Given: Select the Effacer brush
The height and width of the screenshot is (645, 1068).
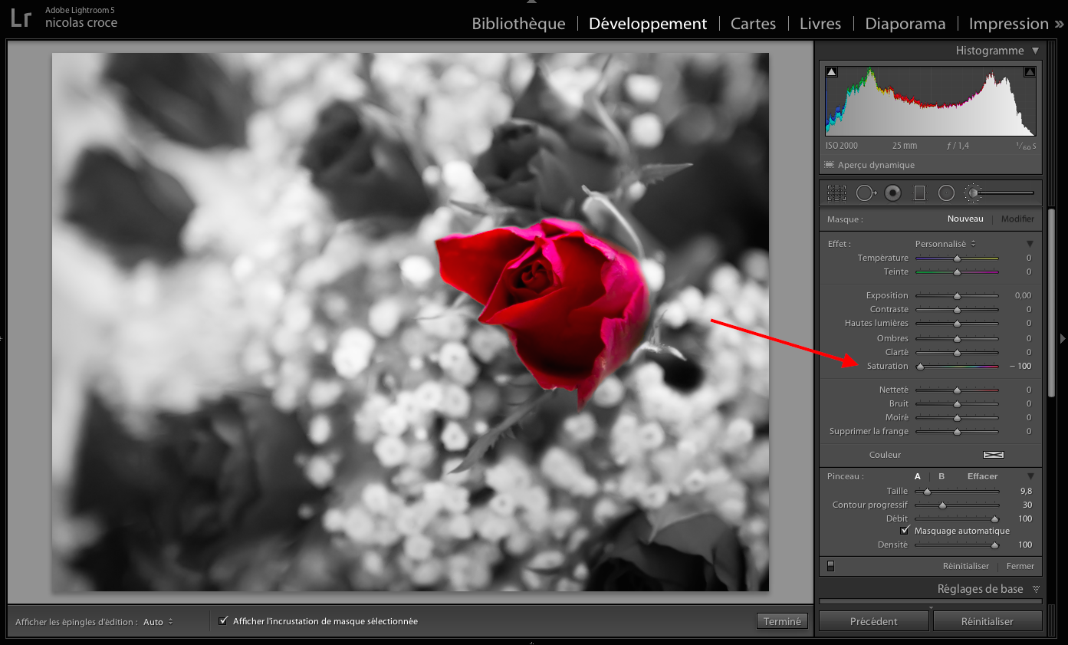Looking at the screenshot, I should [982, 476].
